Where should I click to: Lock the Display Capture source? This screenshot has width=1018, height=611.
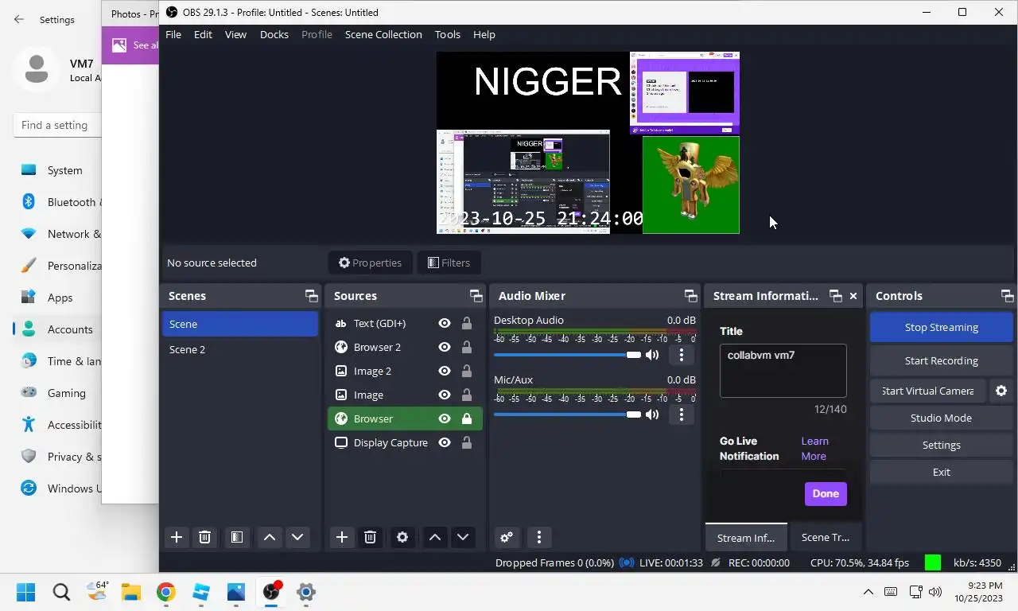click(x=467, y=442)
